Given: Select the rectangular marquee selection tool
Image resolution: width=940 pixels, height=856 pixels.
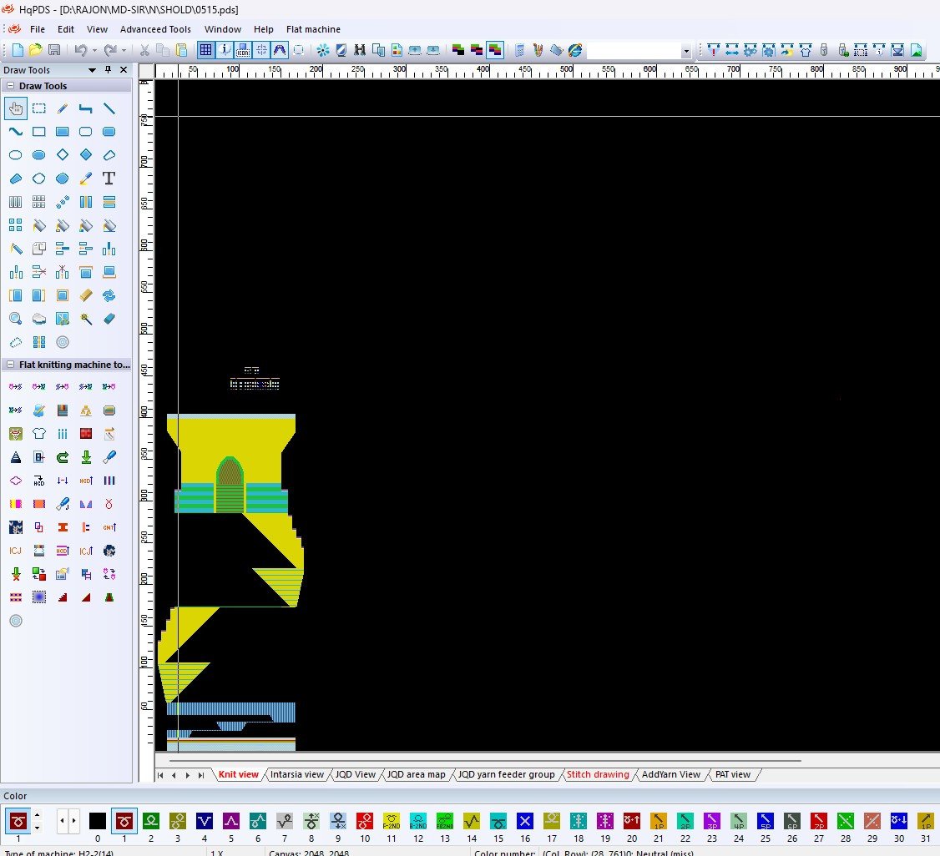Looking at the screenshot, I should 38,108.
